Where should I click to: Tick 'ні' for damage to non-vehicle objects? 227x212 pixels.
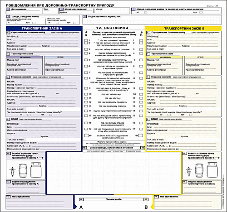[x=57, y=23]
